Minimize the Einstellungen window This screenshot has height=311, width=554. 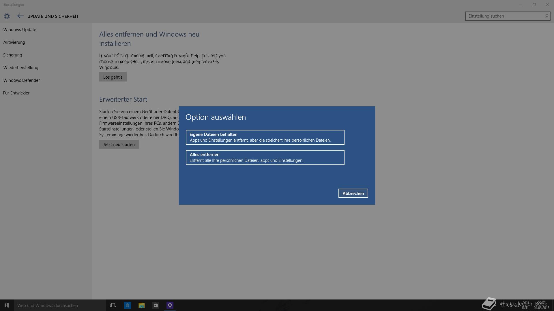click(x=521, y=5)
